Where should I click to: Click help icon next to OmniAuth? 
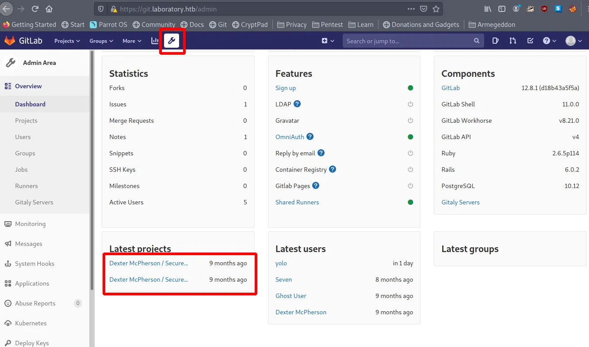[x=310, y=136]
